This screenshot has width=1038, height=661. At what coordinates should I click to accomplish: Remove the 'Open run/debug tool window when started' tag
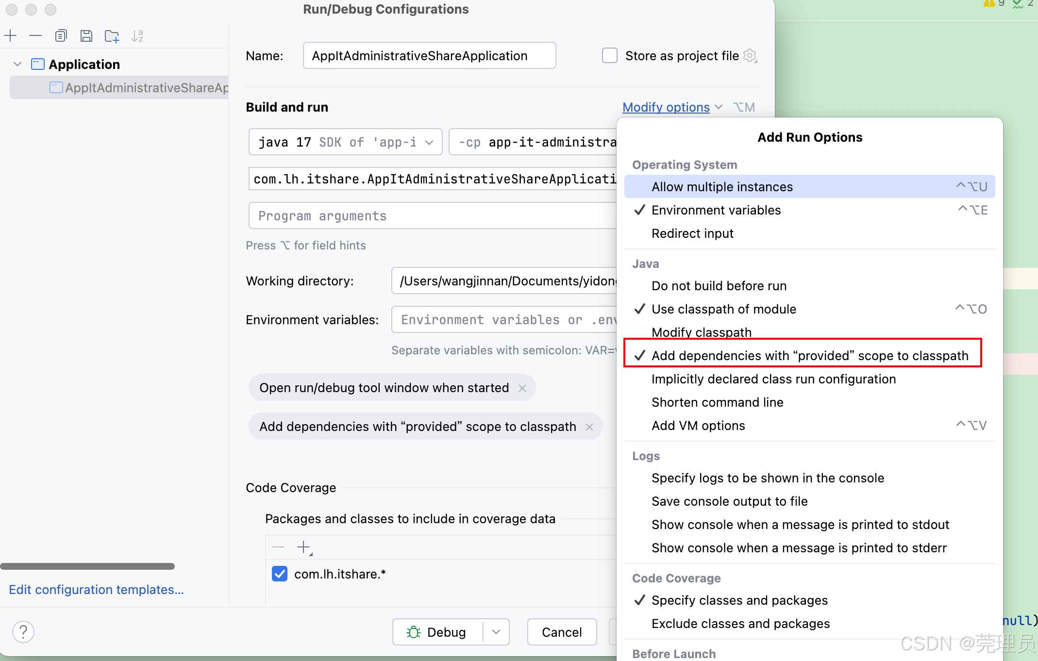(x=522, y=388)
